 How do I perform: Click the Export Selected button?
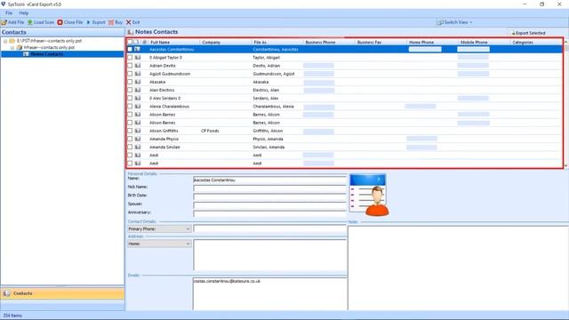528,33
